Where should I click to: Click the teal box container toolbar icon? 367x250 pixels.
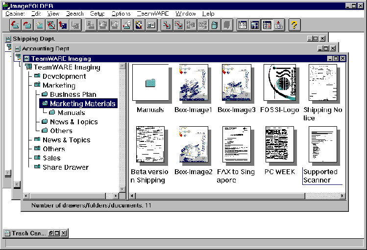(215, 25)
